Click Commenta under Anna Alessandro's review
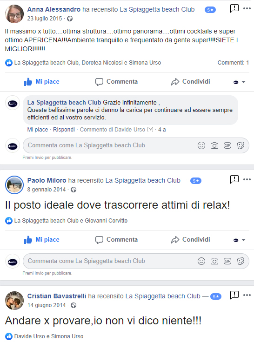The image size is (254, 342). [116, 82]
